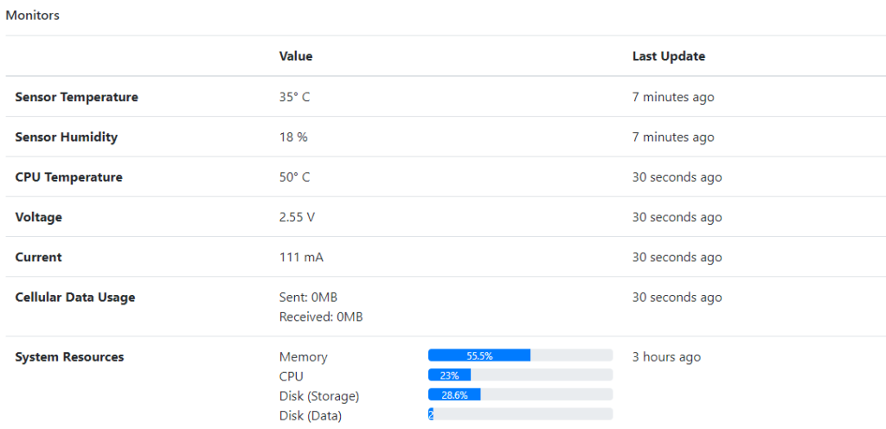Select the Sensor Temperature row label
The image size is (886, 429).
76,97
